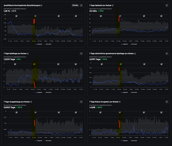The image size is (172, 146).
Task: Download the absichtliche gemeinsame Spieltage chart
Action: pos(167,54)
